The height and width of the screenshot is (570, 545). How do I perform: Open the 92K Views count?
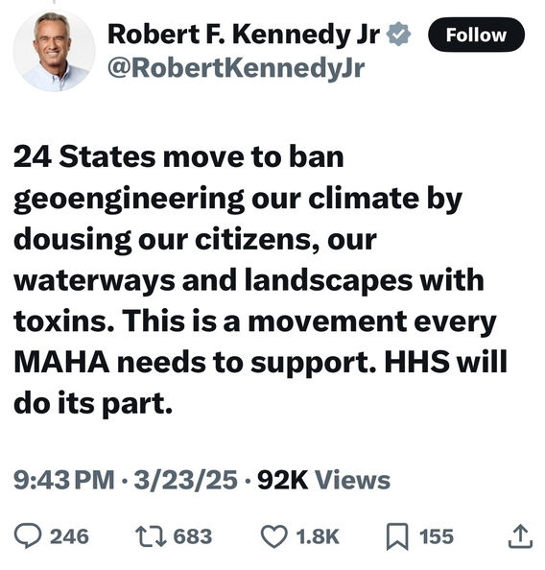coord(323,480)
